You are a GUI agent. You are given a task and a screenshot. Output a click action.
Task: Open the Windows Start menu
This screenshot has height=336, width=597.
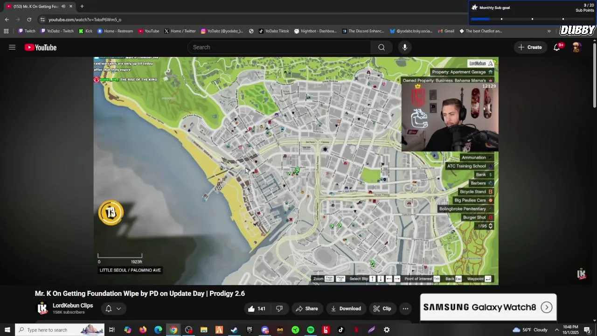7,330
